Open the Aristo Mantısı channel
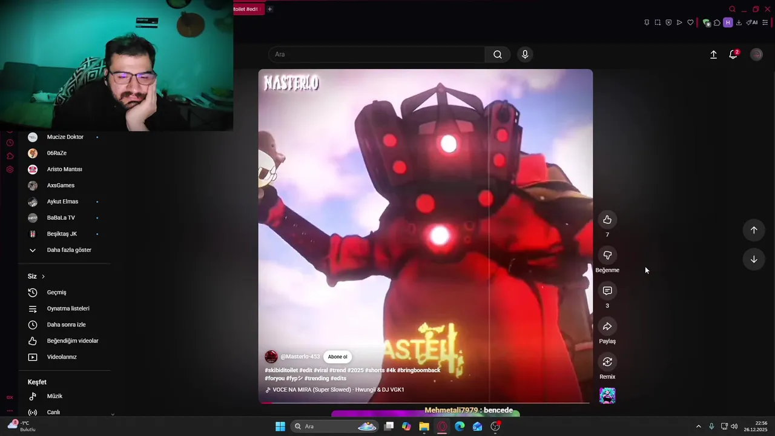This screenshot has width=775, height=436. tap(65, 170)
